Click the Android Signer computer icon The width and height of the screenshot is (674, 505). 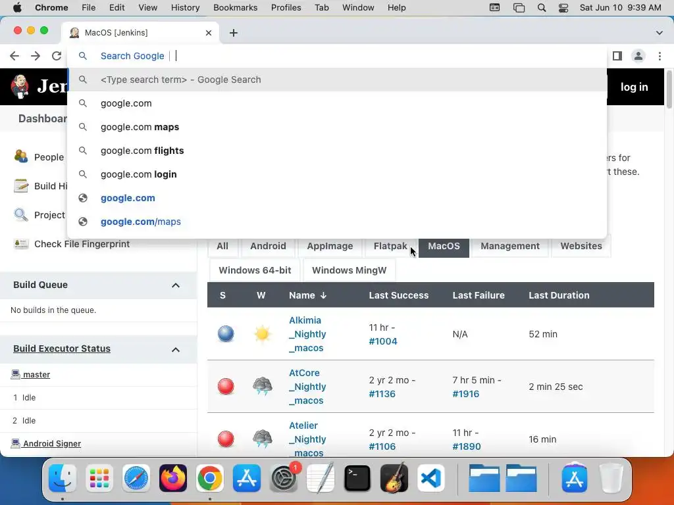16,443
